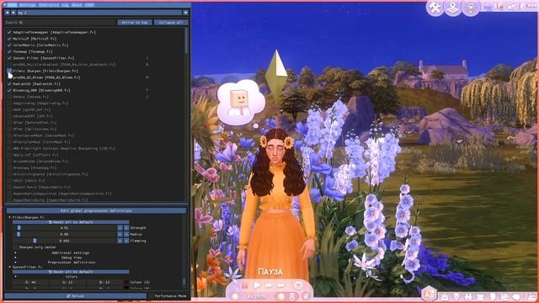Increase Radius value with plus button
Viewport: 539px width, 303px height.
click(126, 234)
